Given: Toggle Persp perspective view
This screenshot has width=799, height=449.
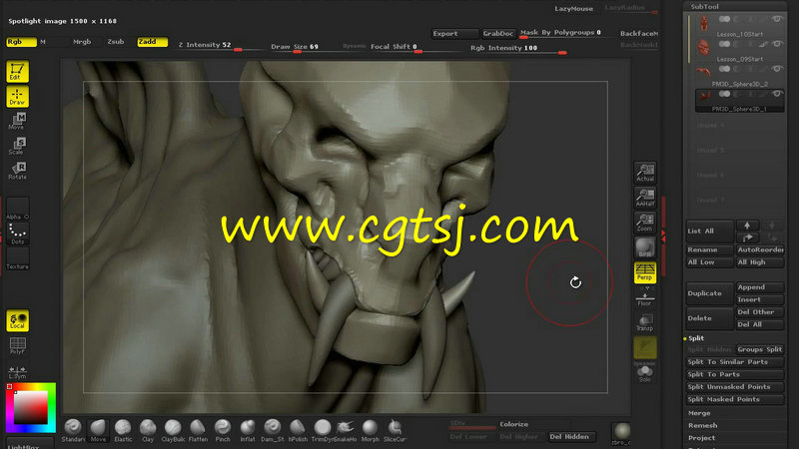Looking at the screenshot, I should pos(645,272).
